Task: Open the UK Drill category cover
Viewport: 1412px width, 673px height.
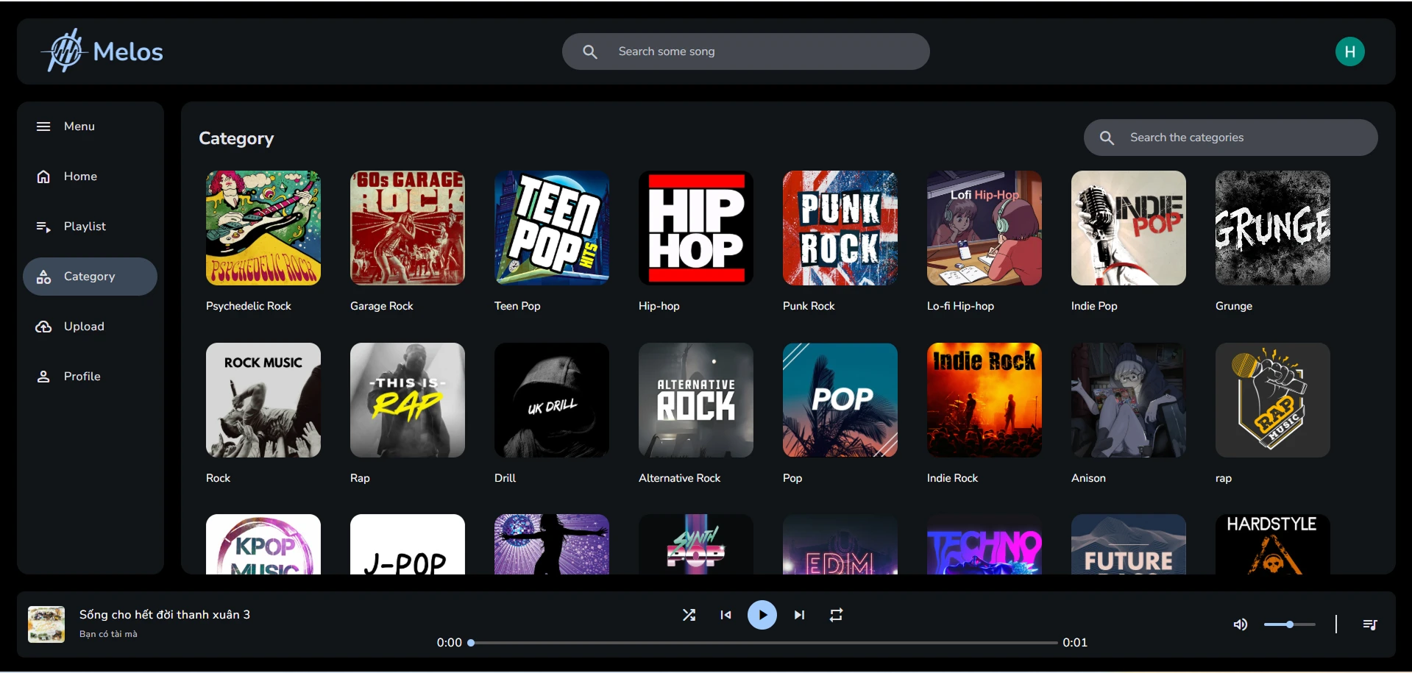Action: tap(552, 400)
